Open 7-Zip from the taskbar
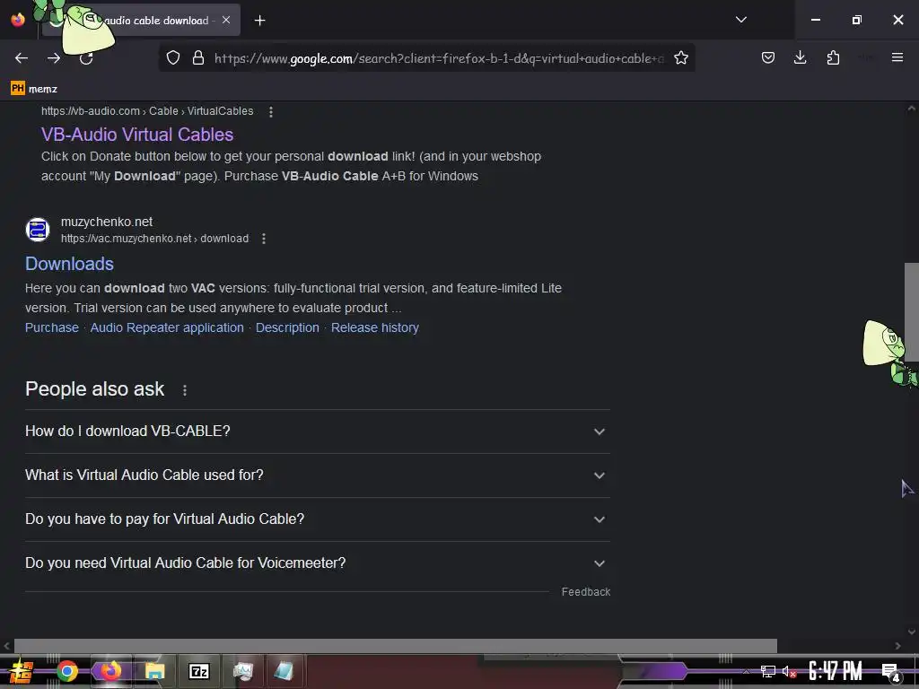This screenshot has height=689, width=919. [198, 671]
